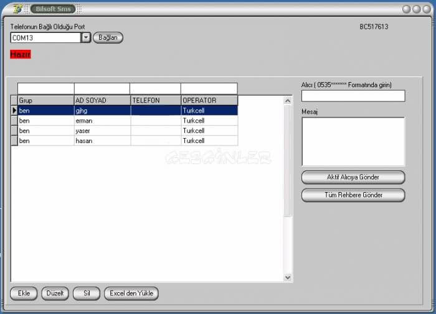Click the TELEFON column header
Screen dimensions: 436x314
tap(155, 100)
